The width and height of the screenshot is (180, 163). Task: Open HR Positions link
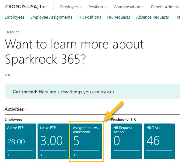pos(90,17)
